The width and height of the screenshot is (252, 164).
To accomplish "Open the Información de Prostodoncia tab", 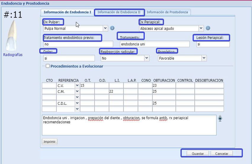I will (x=167, y=12).
